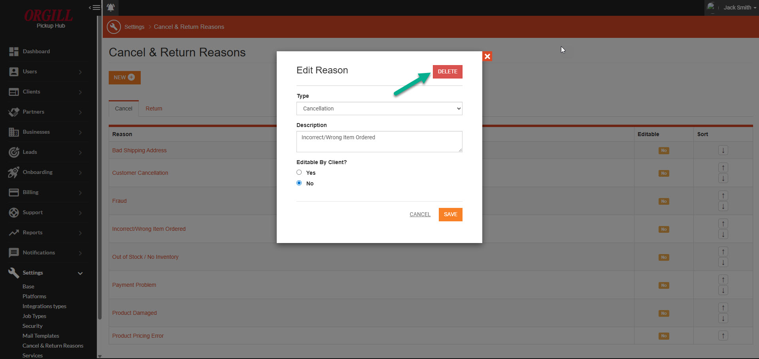Click Jack Smith avatar icon
The height and width of the screenshot is (359, 759).
pos(712,7)
